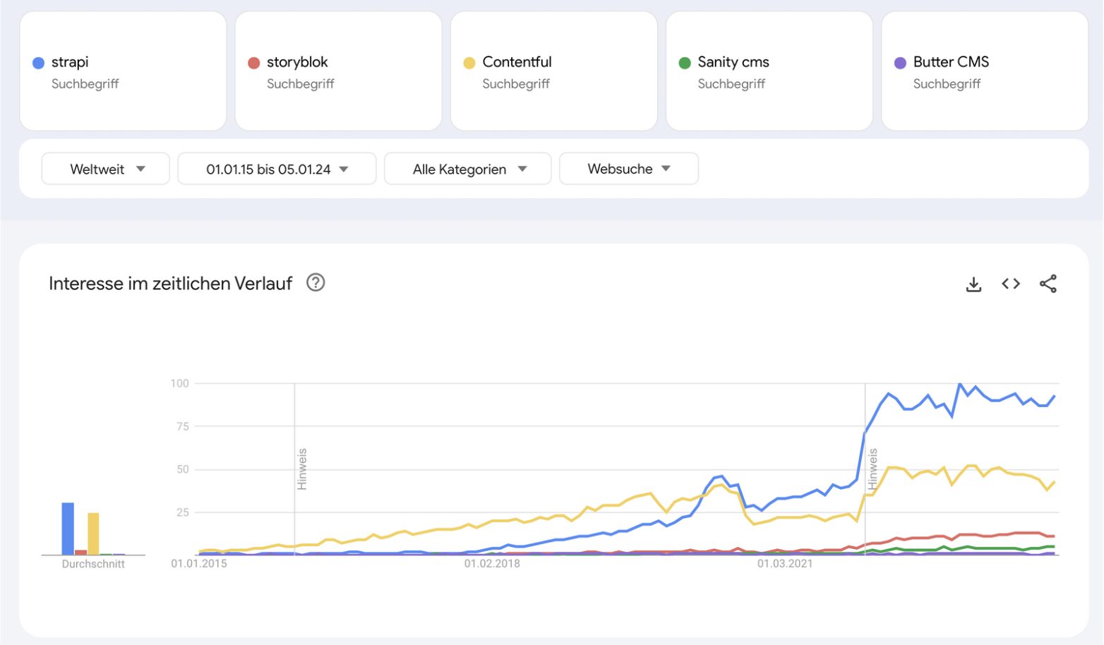Share the Interesse im zeitlichen Verlauf chart
This screenshot has width=1104, height=645.
(1048, 284)
